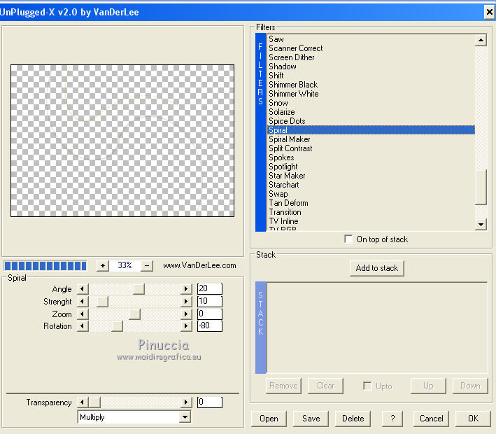Screen dimensions: 496x434
Task: Click the Save button
Action: tap(311, 419)
